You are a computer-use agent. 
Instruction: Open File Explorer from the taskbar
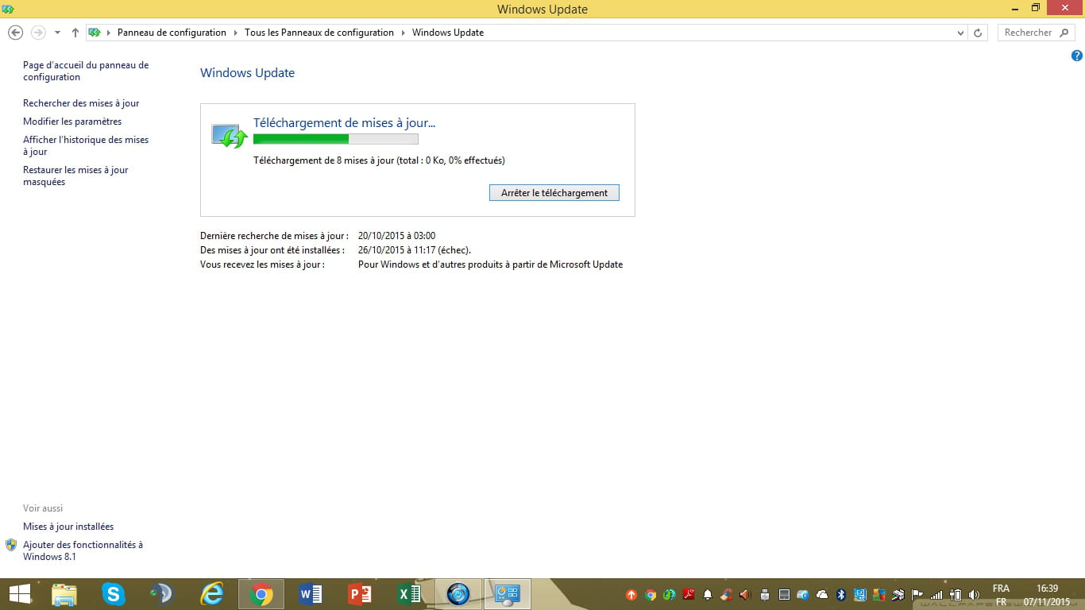click(64, 594)
